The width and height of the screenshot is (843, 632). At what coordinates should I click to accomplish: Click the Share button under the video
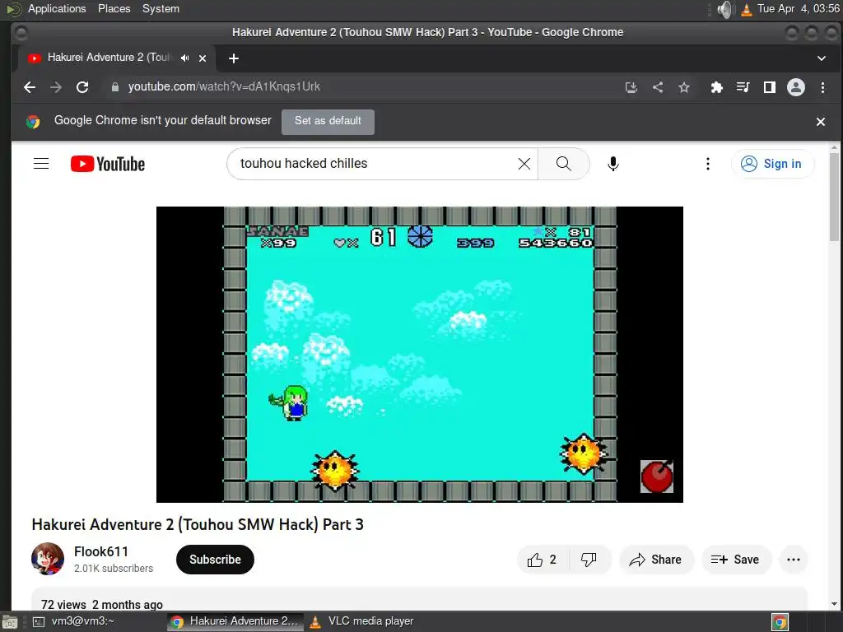coord(656,560)
